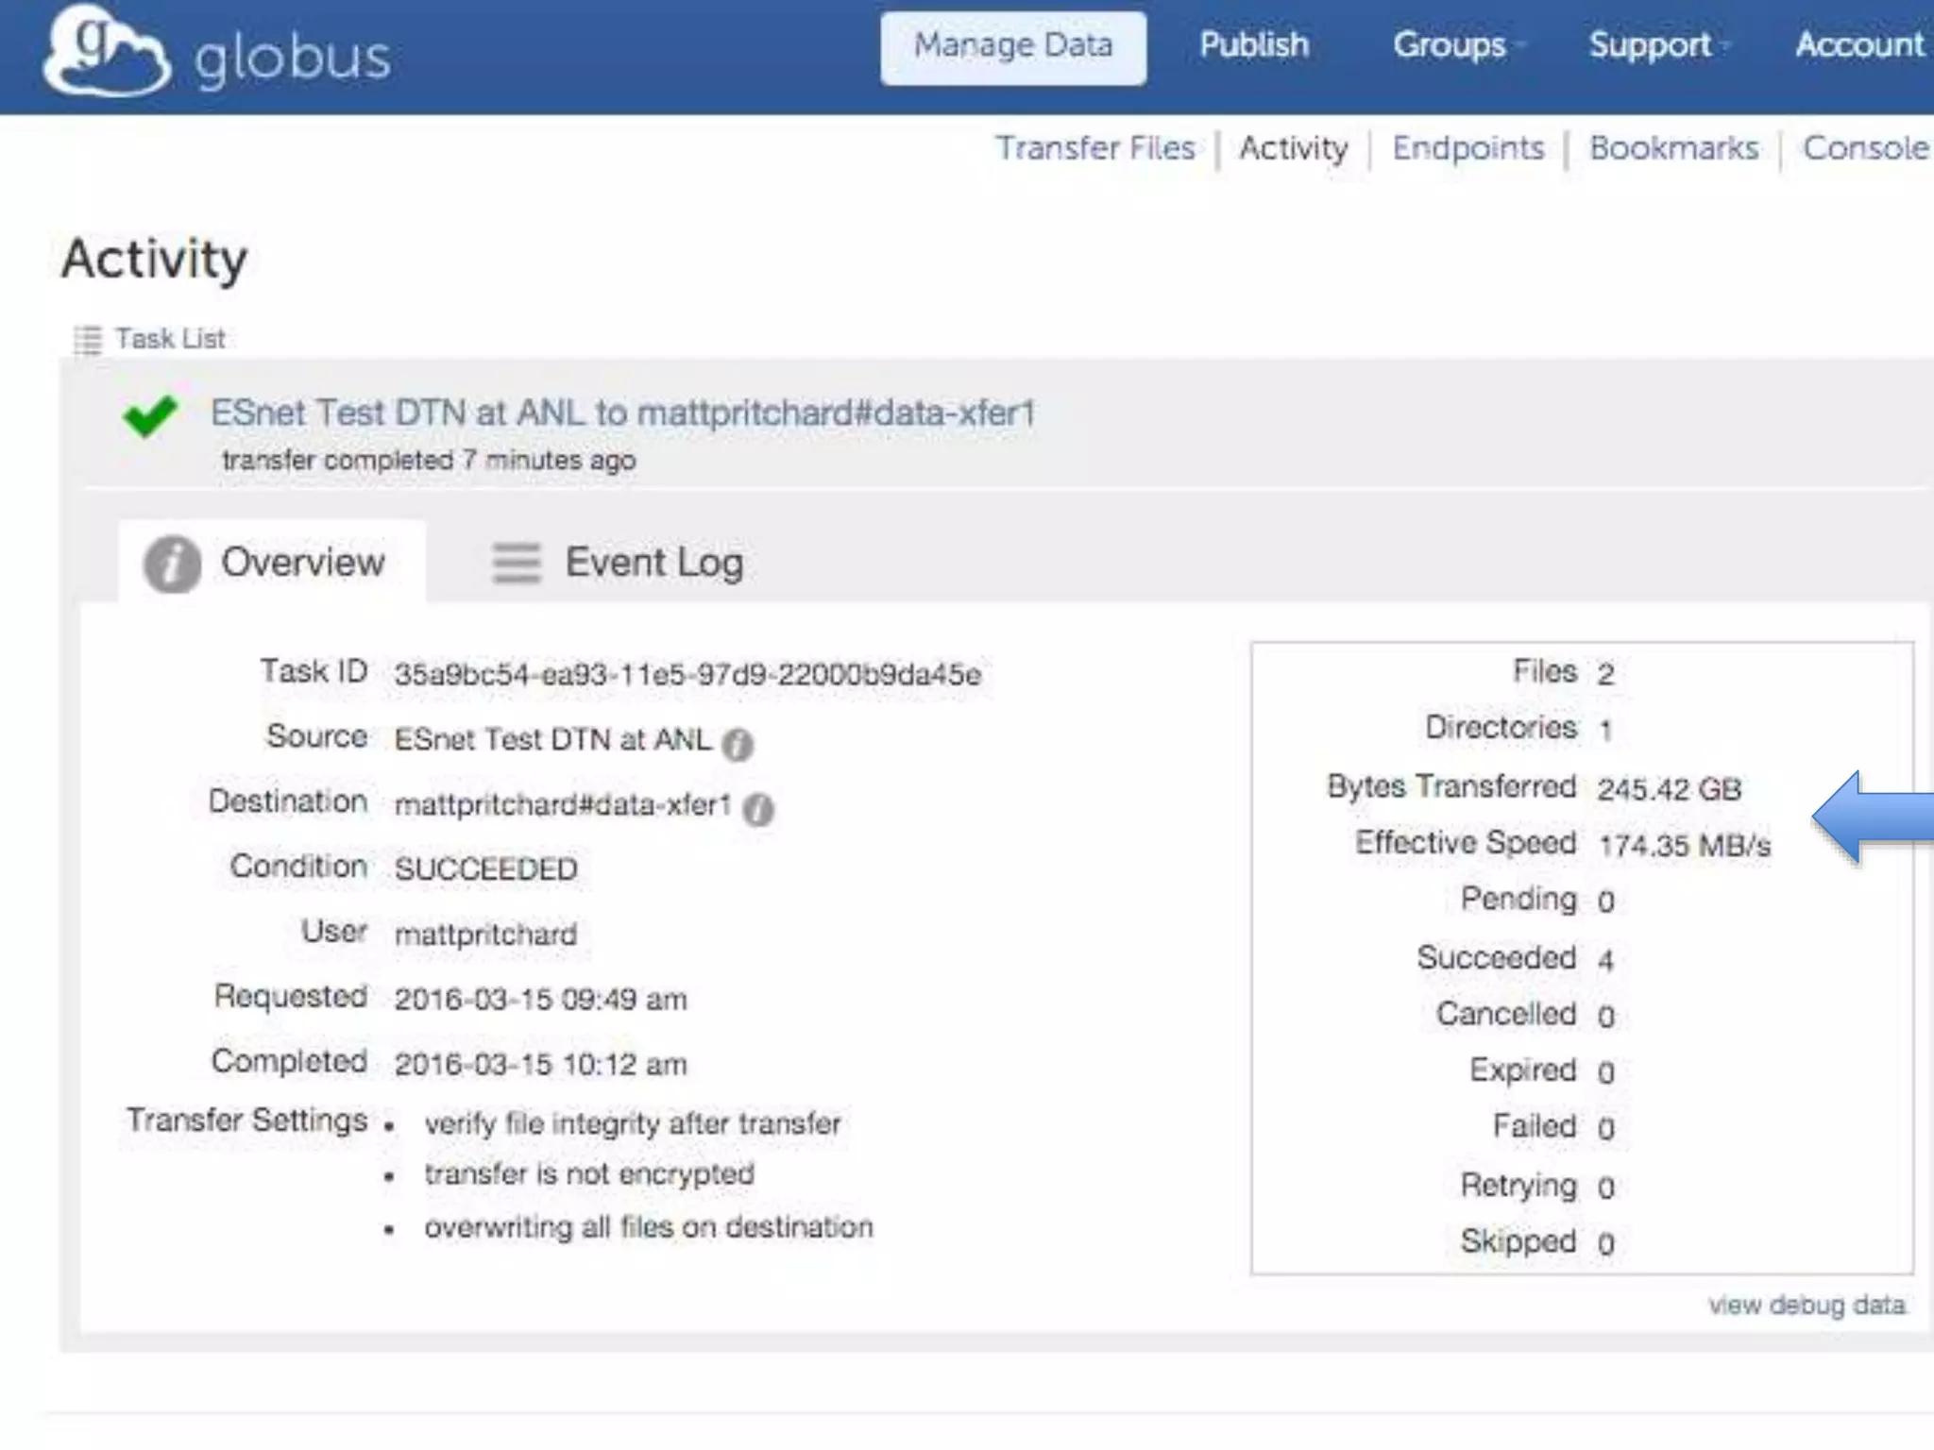
Task: Go to the Endpoints page link
Action: [1468, 148]
